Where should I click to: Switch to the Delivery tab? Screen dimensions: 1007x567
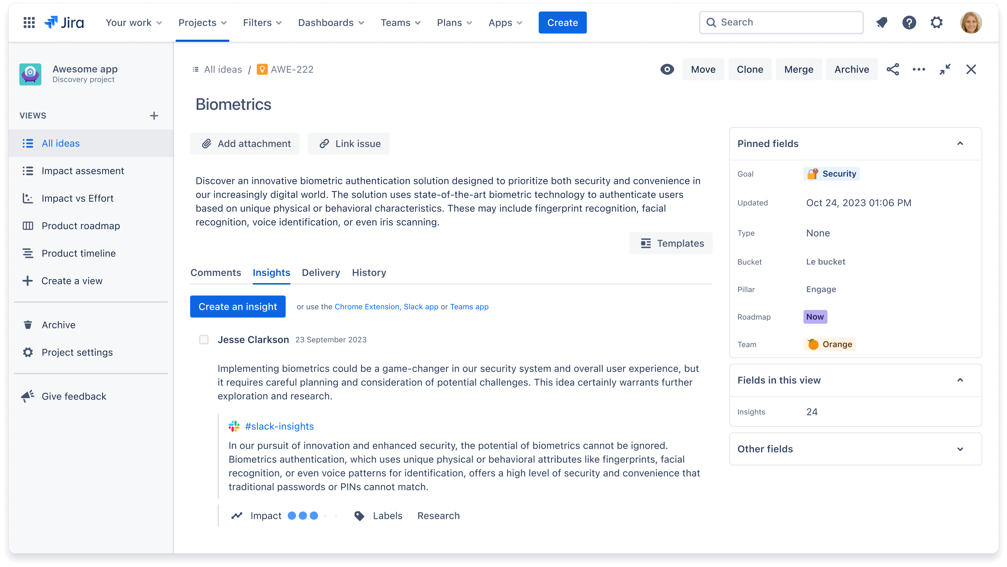(320, 272)
